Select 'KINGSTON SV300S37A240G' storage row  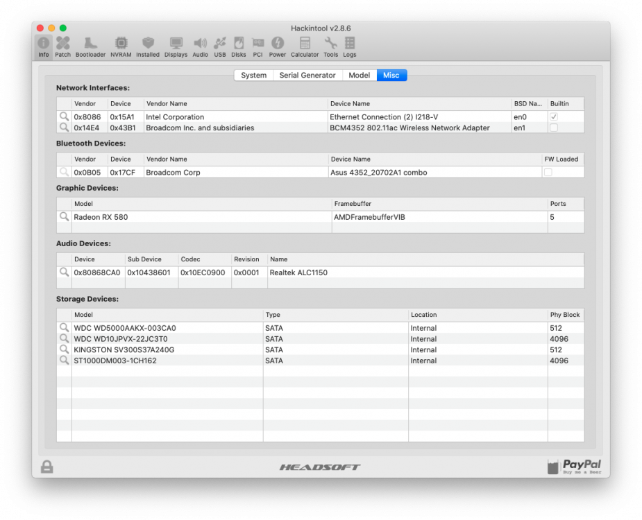(x=320, y=349)
